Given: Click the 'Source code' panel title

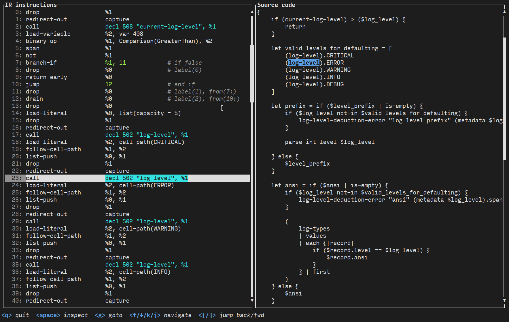Looking at the screenshot, I should (x=276, y=5).
